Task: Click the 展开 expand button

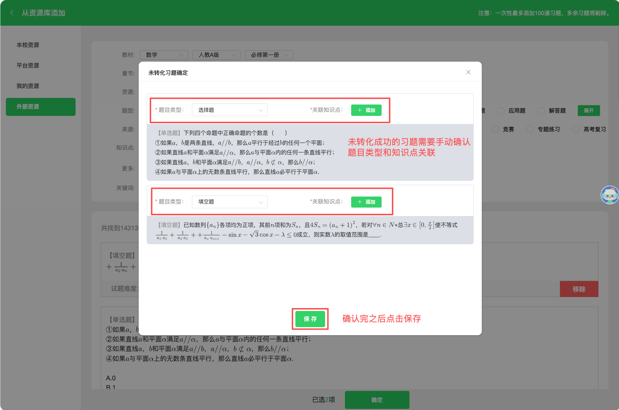Action: (589, 110)
